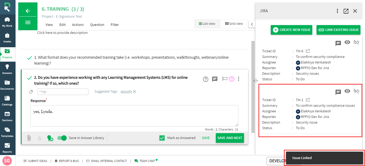The width and height of the screenshot is (365, 166).
Task: Collapse side panel with chevron arrow
Action: [x=252, y=24]
